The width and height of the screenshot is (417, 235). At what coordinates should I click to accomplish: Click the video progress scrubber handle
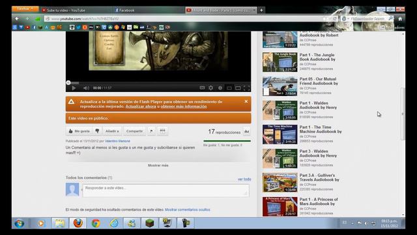click(x=68, y=83)
